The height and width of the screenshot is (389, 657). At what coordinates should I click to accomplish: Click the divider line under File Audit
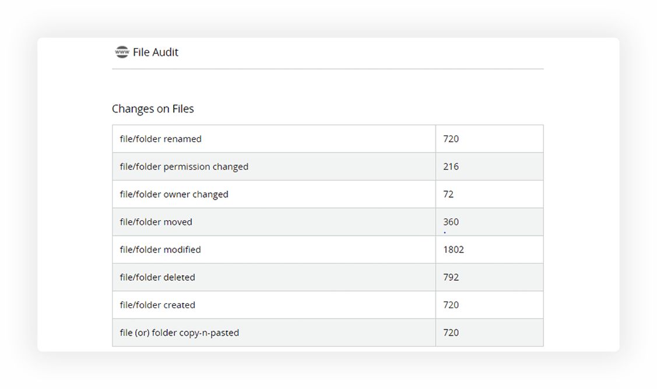[x=328, y=69]
